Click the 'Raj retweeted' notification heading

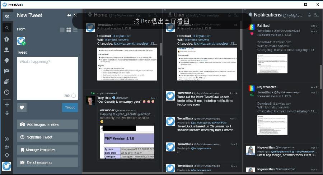[267, 87]
